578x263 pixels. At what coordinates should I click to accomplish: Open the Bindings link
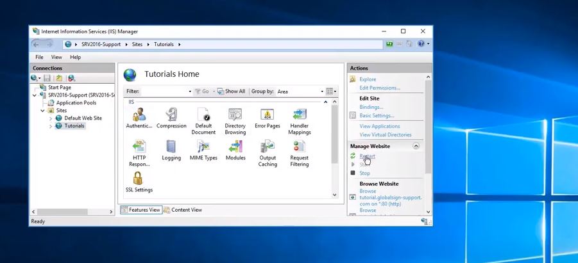[371, 107]
